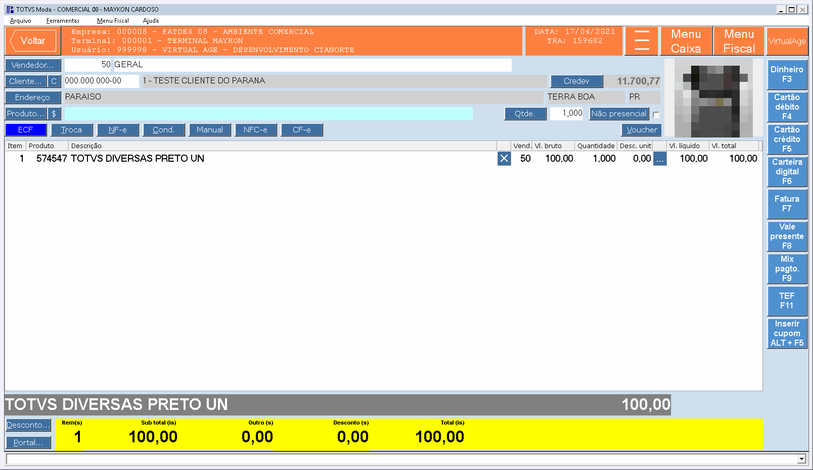Go back using the Voltar button
Image resolution: width=813 pixels, height=470 pixels.
pos(33,41)
